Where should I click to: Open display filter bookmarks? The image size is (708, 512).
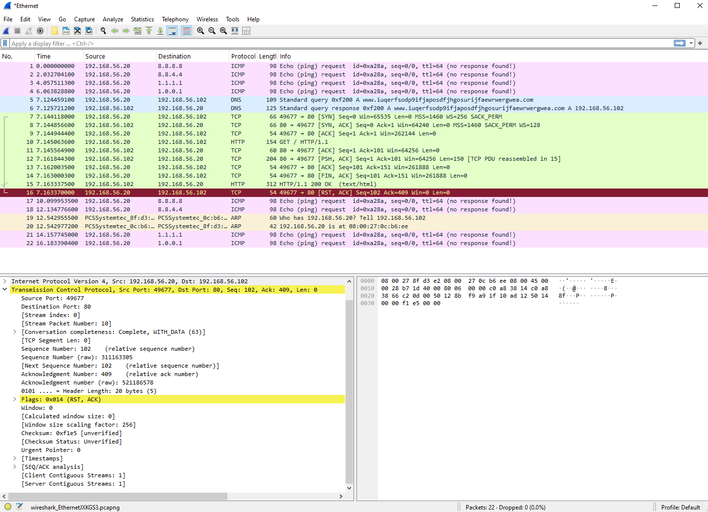pyautogui.click(x=5, y=43)
